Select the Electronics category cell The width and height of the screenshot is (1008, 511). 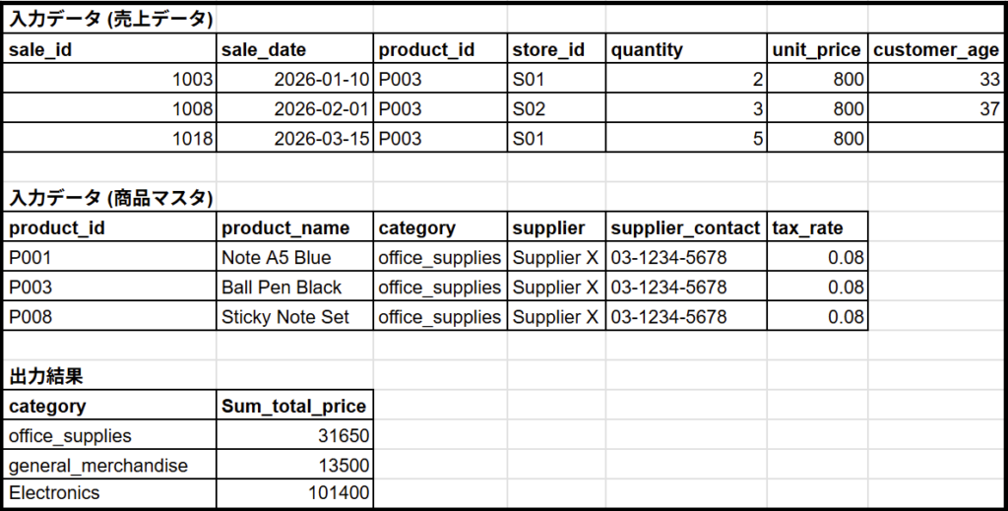pos(110,493)
